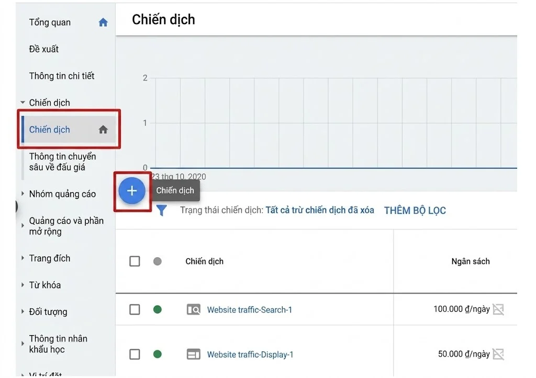Click the Display campaign type icon
This screenshot has width=536, height=378.
[194, 354]
